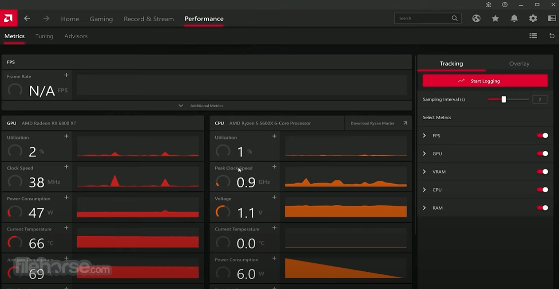The image size is (559, 289).
Task: Select the Metrics sub-tab
Action: (x=15, y=36)
